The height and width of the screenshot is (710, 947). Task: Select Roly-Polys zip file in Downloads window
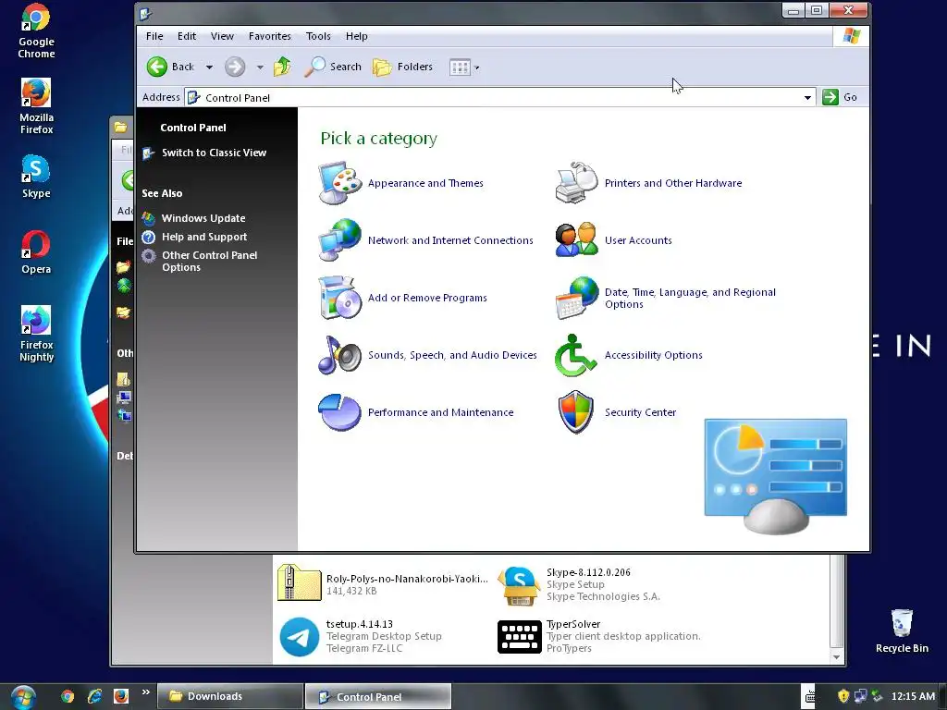tap(299, 583)
